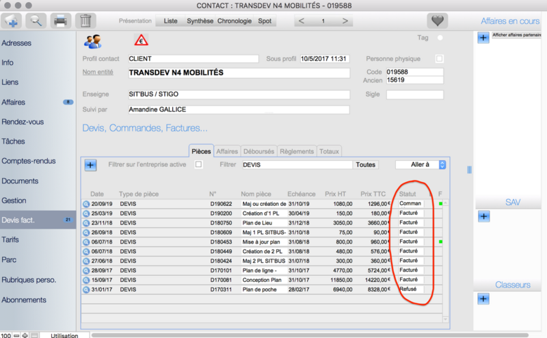Open the Aller à dropdown

(x=421, y=165)
